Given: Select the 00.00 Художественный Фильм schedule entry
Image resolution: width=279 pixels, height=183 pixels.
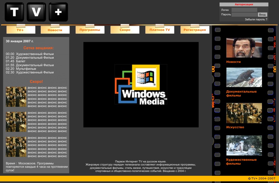Looking at the screenshot, I should tap(30, 54).
